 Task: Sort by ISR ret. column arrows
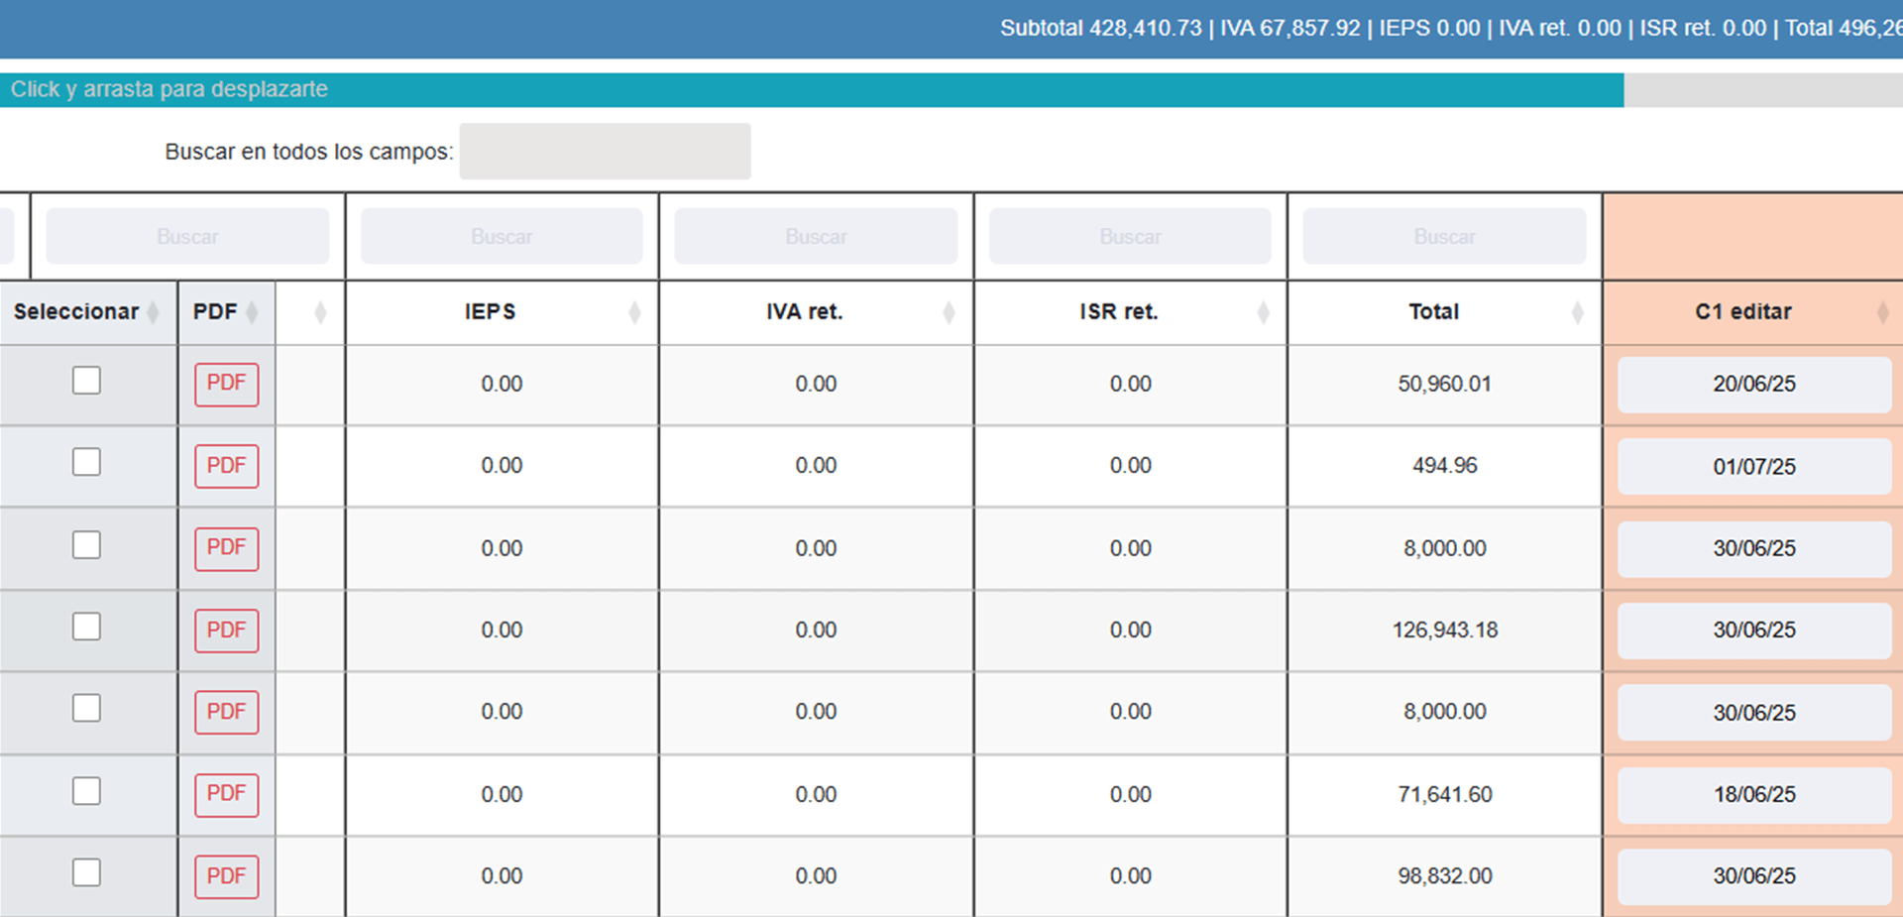click(x=1263, y=313)
